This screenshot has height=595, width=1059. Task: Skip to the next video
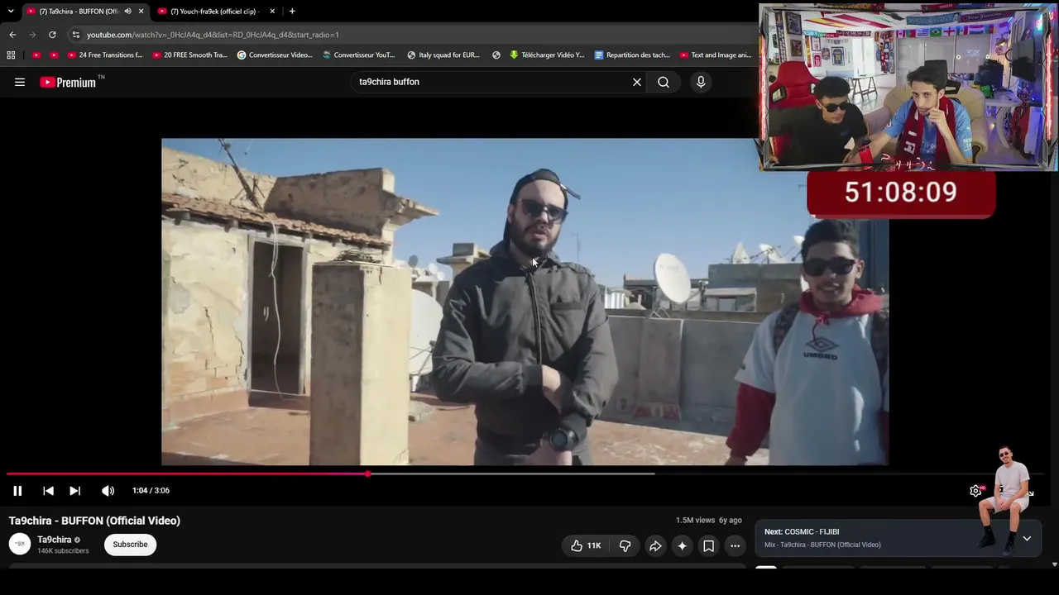[74, 491]
